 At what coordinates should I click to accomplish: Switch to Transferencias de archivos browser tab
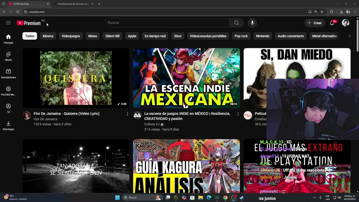73,4
